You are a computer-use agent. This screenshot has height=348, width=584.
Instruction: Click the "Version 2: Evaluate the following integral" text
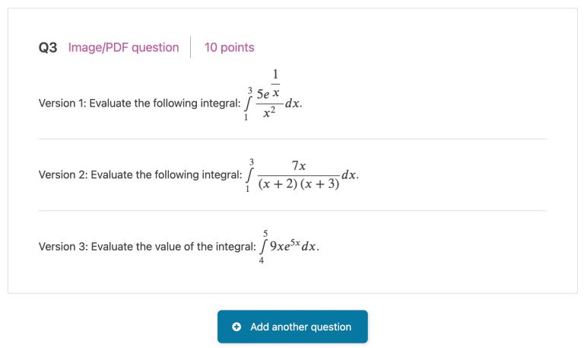point(140,175)
